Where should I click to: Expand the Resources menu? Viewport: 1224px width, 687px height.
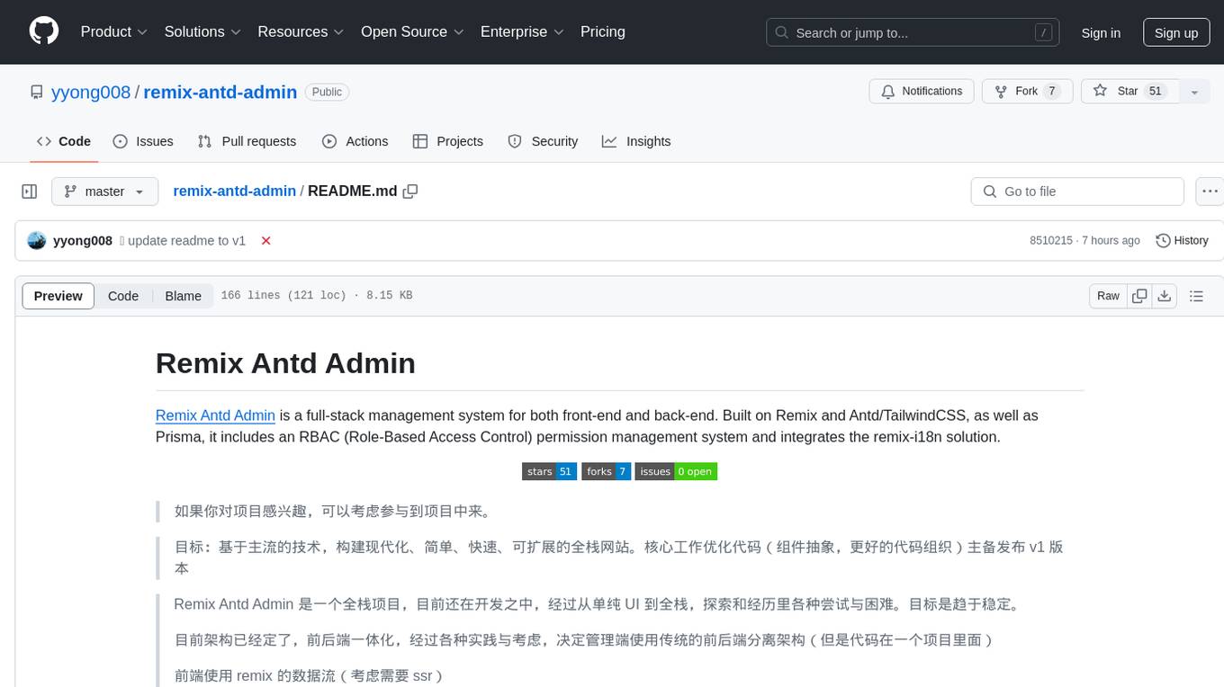point(301,31)
